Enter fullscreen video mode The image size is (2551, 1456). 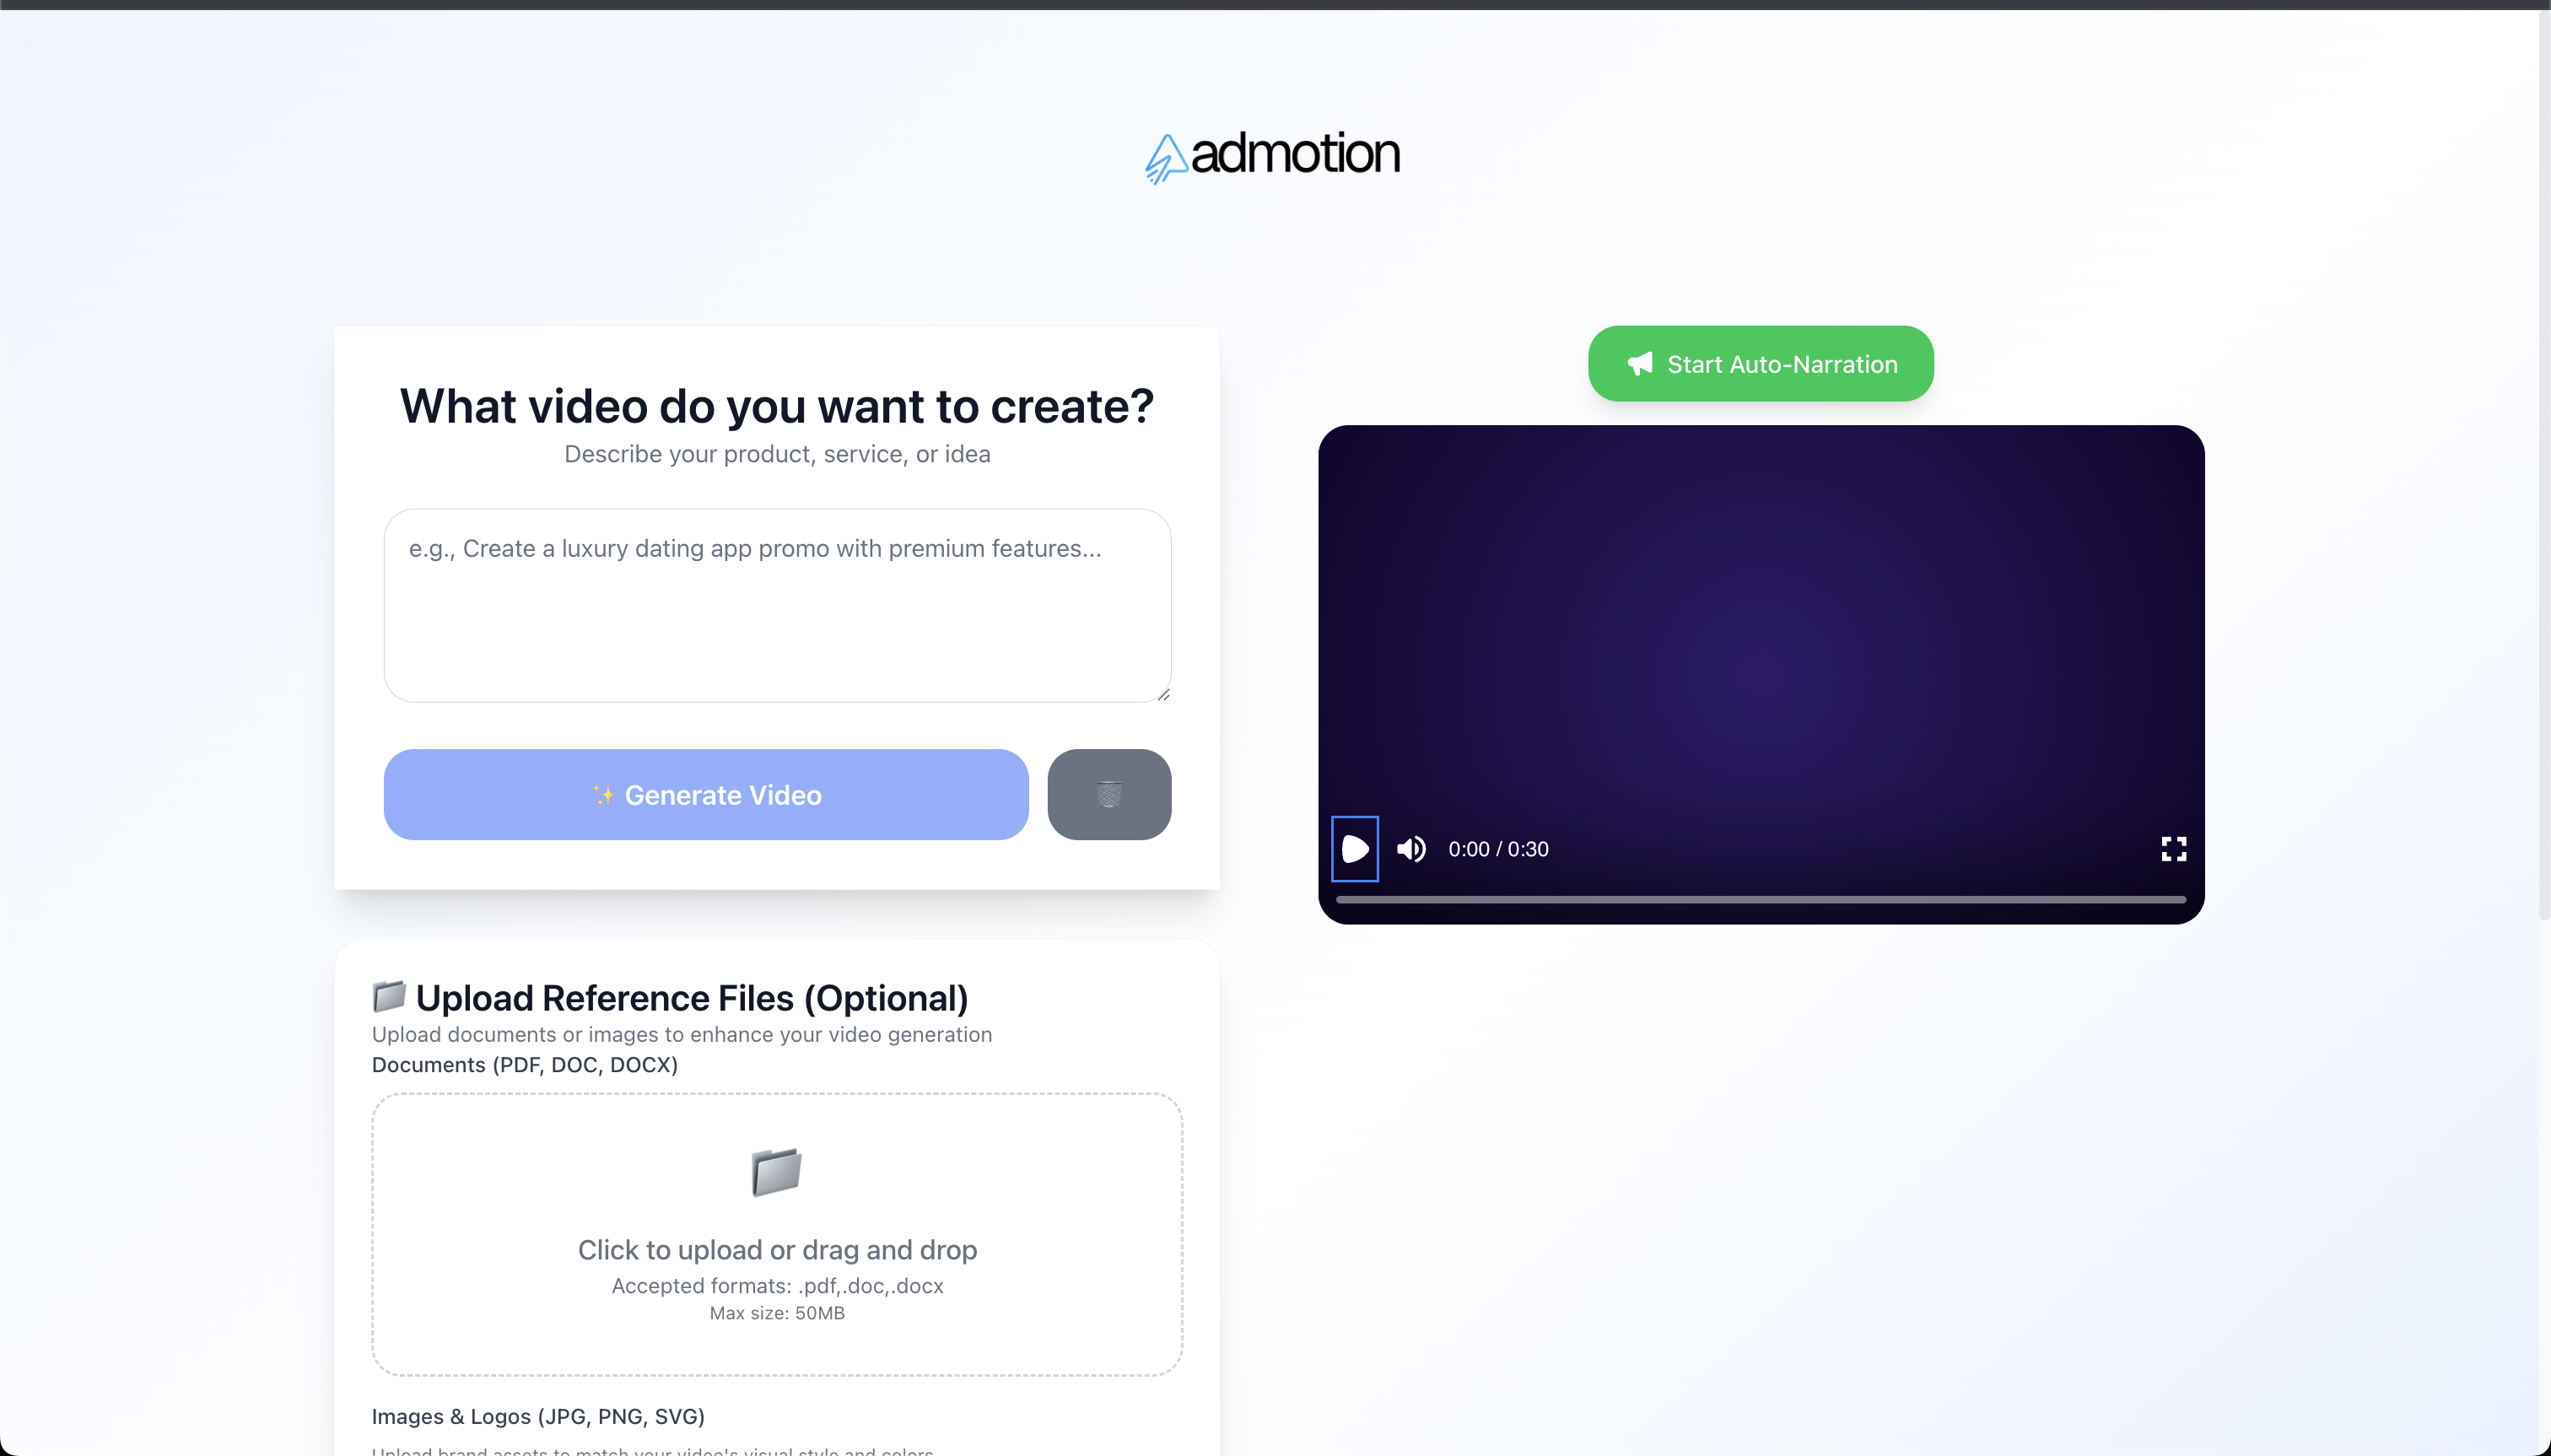pyautogui.click(x=2173, y=849)
